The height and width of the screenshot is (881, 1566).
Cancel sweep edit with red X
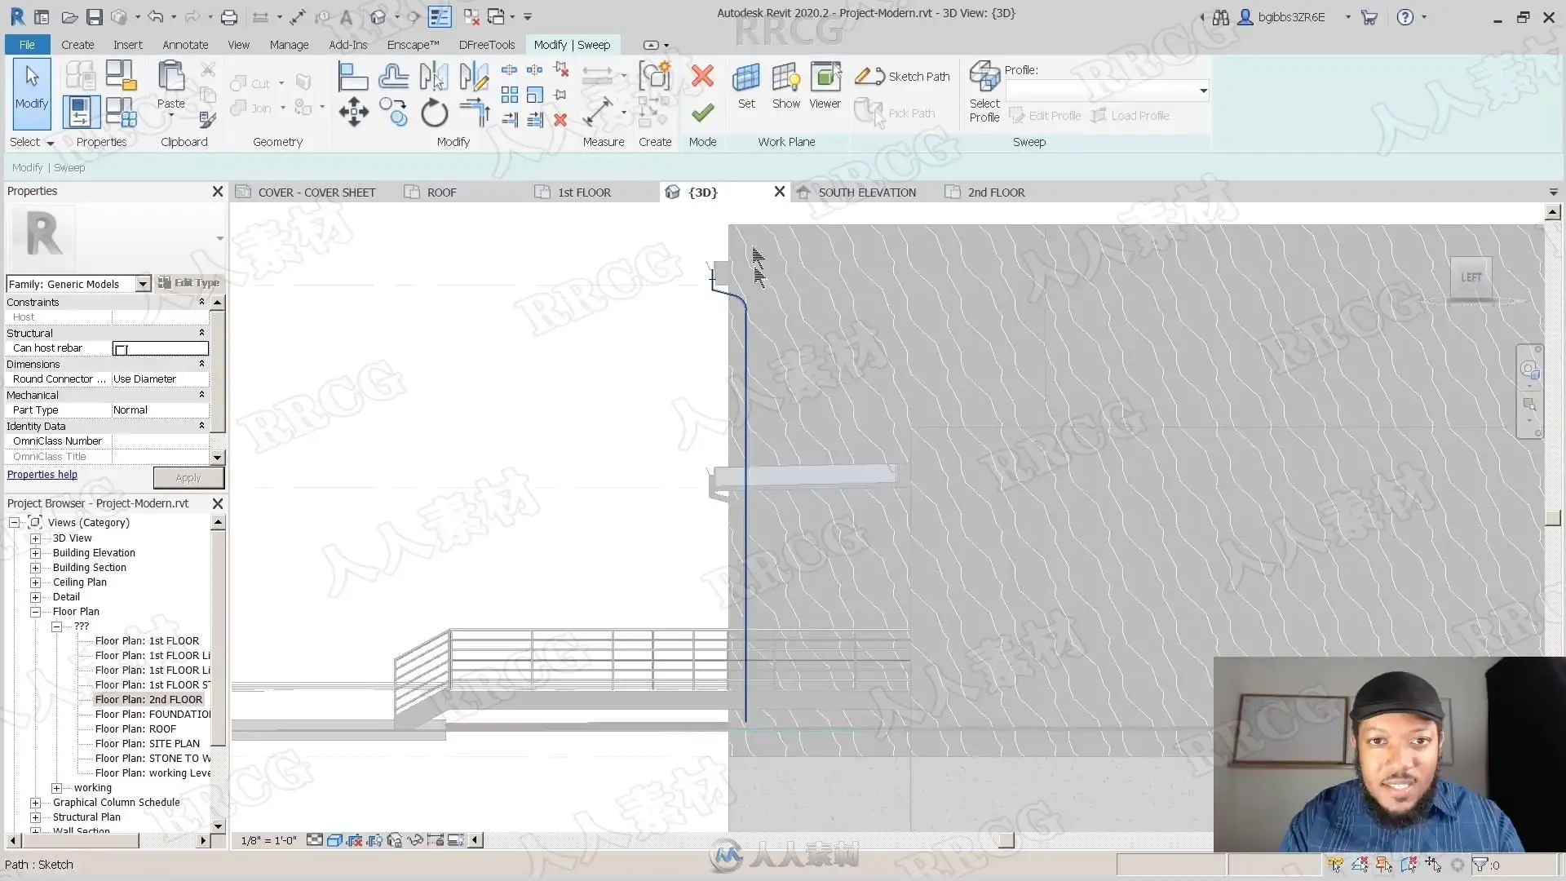pyautogui.click(x=702, y=77)
